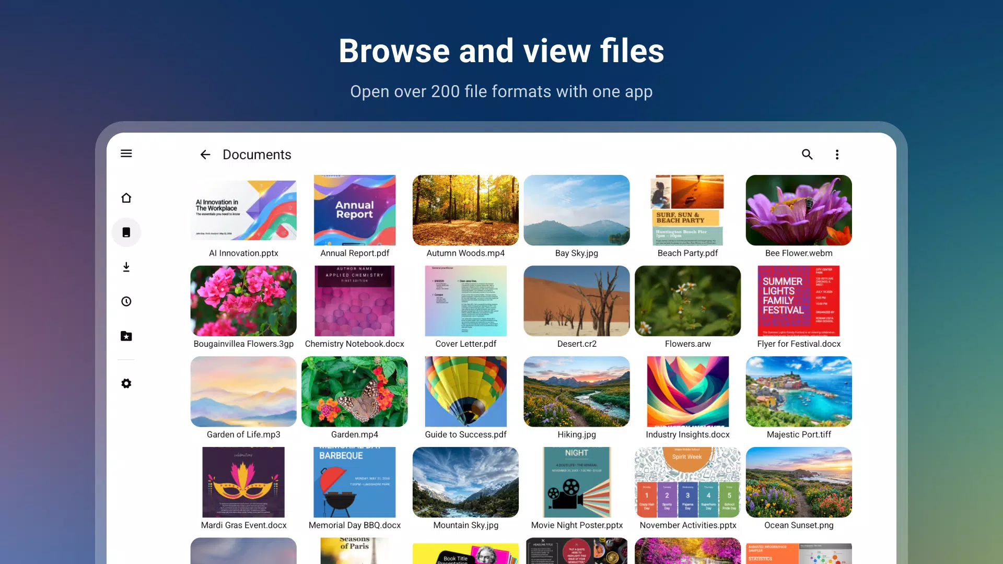Open Memorial Day BBQ.docx thumbnail
1003x564 pixels.
pos(355,482)
